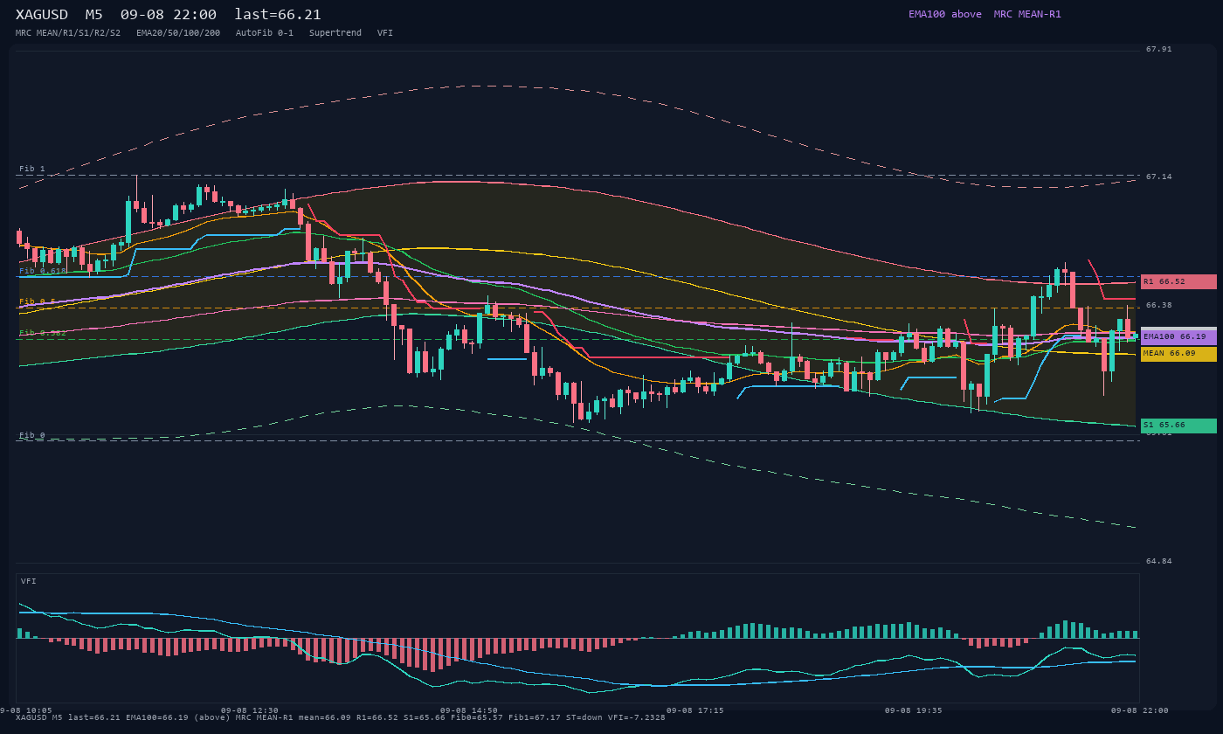Click the 'Fib 1' level label

pos(32,169)
